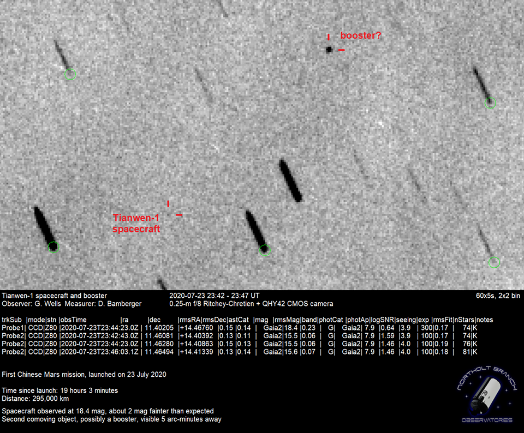Click the dec value +14.41339
524x433 pixels.
pos(196,352)
